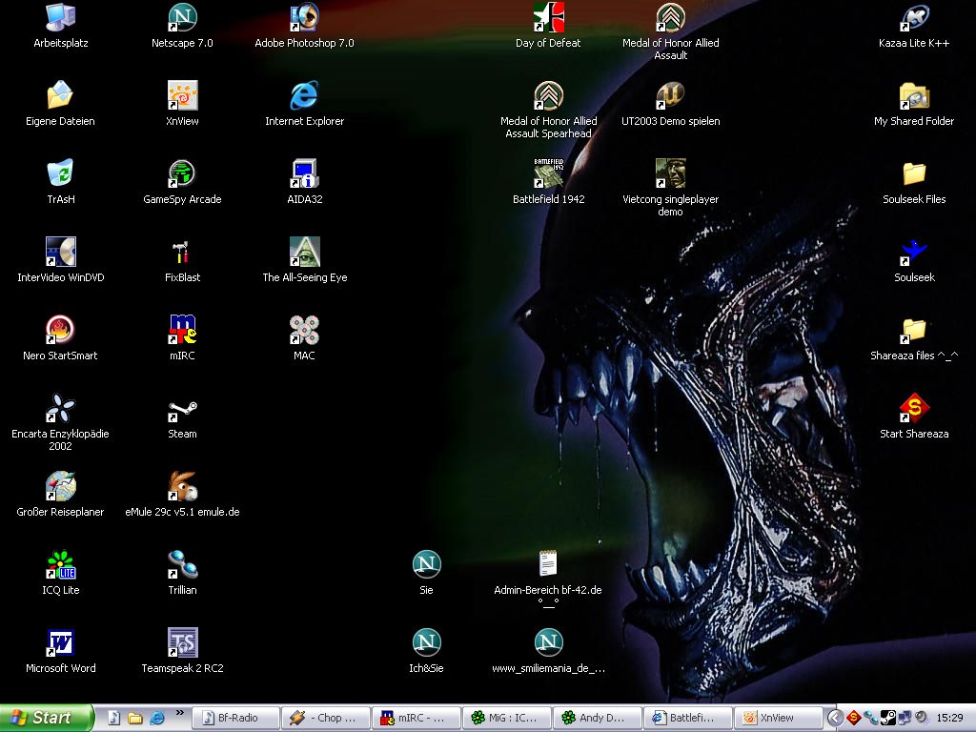
Task: Switch to mIRC taskbar button
Action: pos(417,718)
